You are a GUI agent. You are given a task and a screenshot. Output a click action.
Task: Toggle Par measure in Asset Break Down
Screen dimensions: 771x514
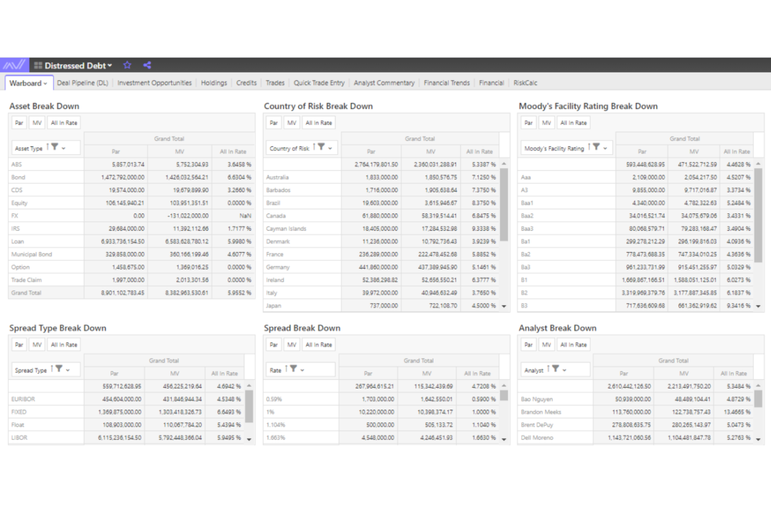point(19,123)
